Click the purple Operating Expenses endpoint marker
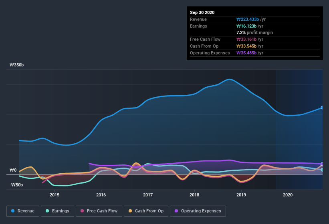Image resolution: width=329 pixels, height=224 pixels. (322, 164)
